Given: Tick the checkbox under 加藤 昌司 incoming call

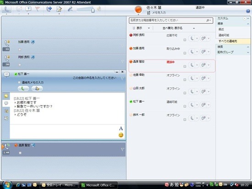Looking at the screenshot, I should tap(20, 50).
